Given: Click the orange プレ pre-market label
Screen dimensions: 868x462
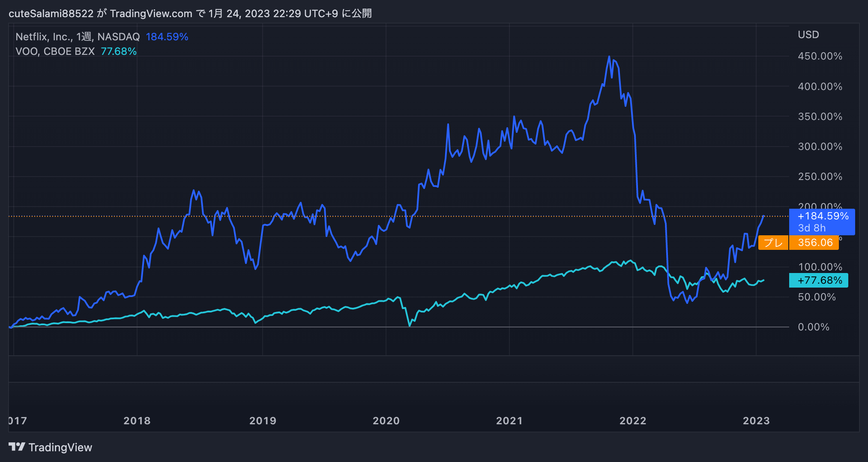Looking at the screenshot, I should click(x=773, y=243).
